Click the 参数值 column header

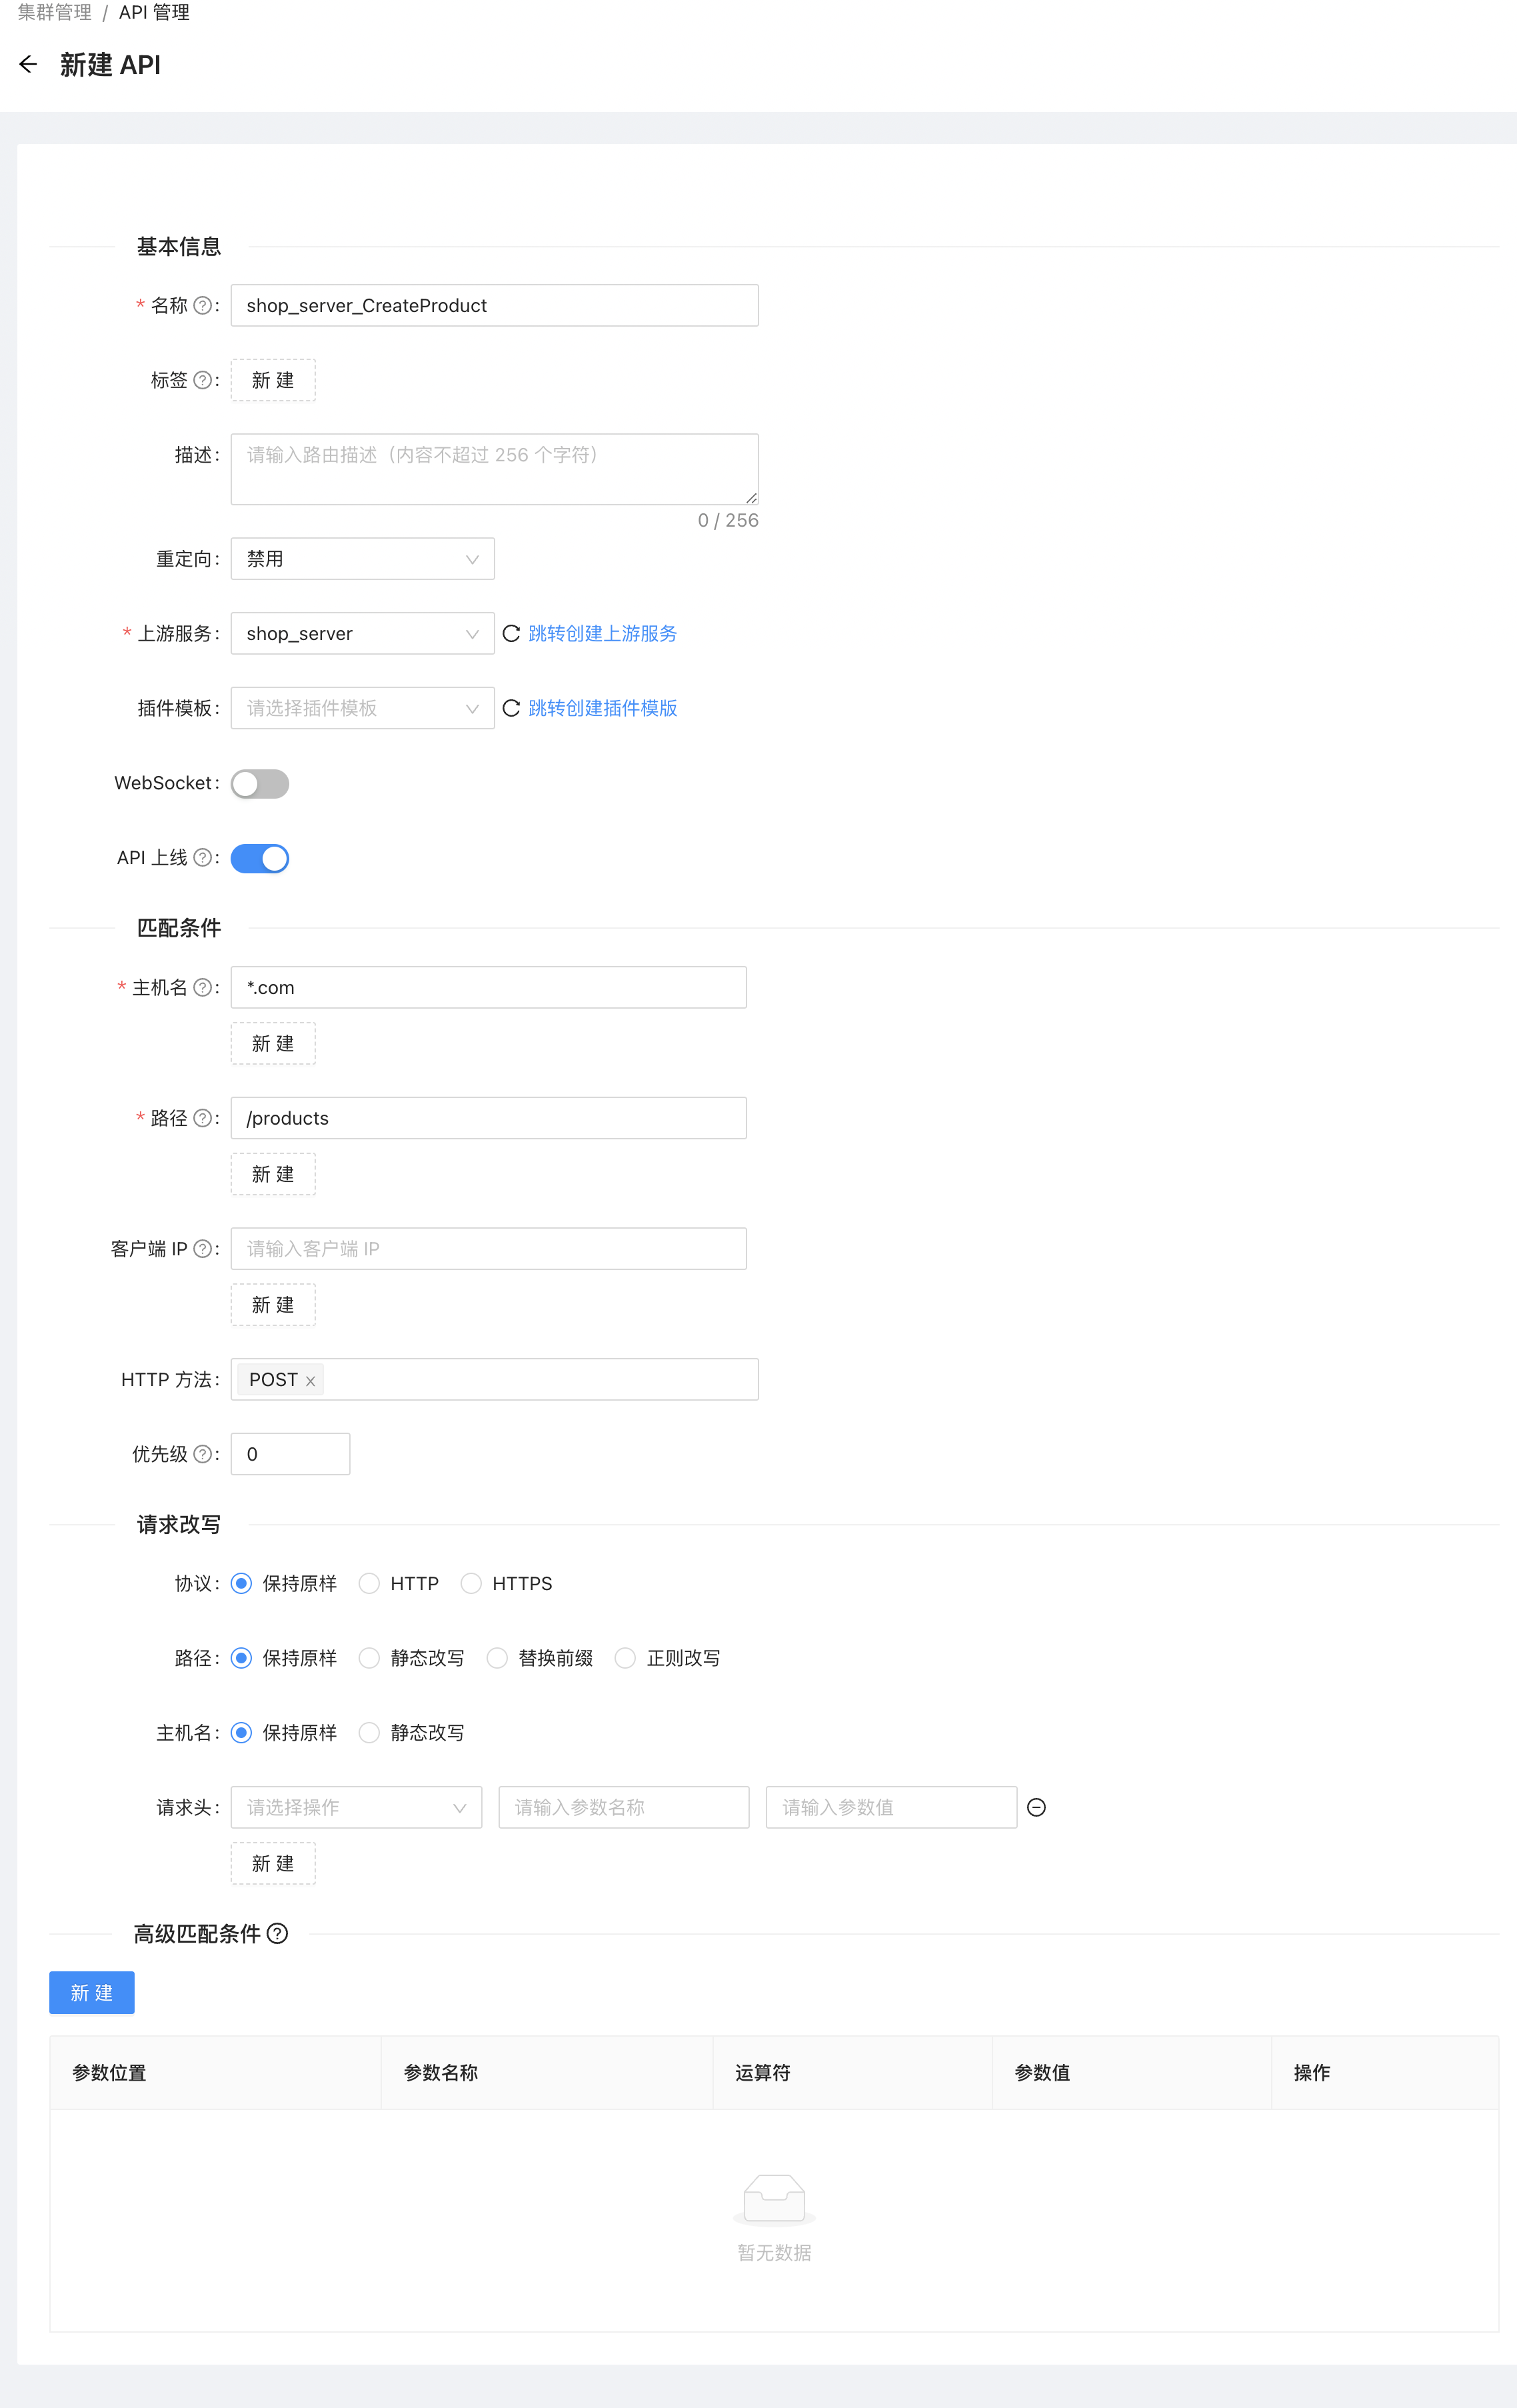pos(1132,2073)
